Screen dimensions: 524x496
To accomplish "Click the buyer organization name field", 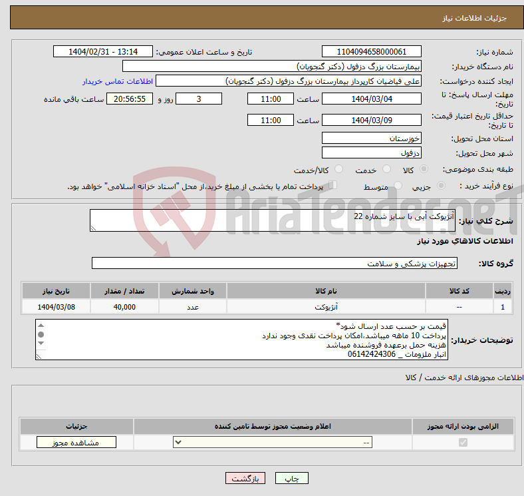I will [x=272, y=67].
